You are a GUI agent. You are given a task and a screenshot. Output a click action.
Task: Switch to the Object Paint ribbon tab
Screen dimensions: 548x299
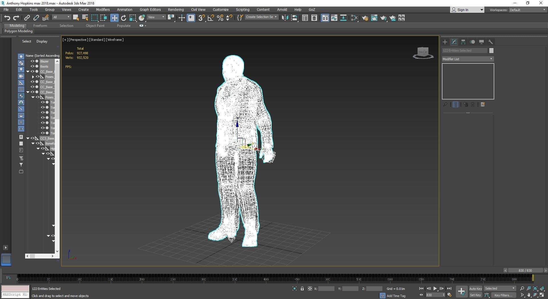[x=95, y=26]
